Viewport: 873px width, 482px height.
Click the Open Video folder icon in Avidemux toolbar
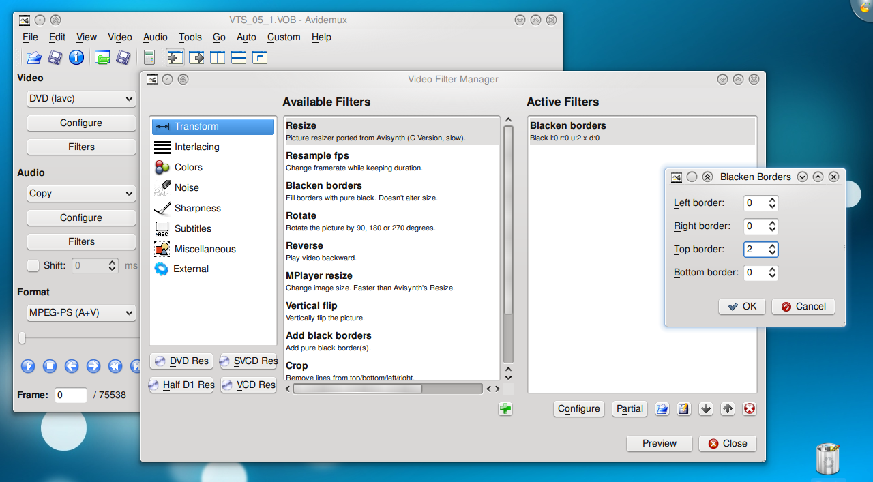tap(33, 57)
